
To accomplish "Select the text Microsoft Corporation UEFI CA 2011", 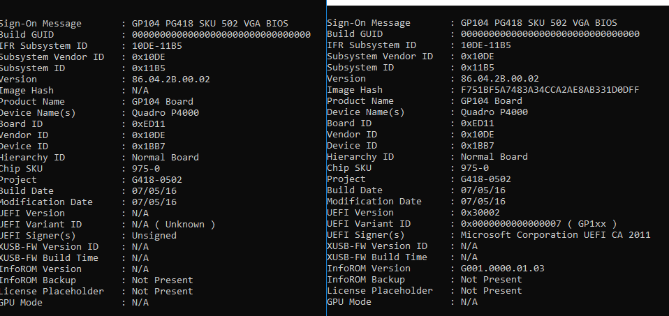I will (555, 235).
